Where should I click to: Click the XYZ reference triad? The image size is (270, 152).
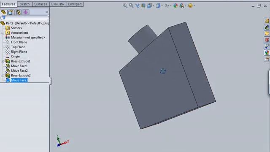62,141
